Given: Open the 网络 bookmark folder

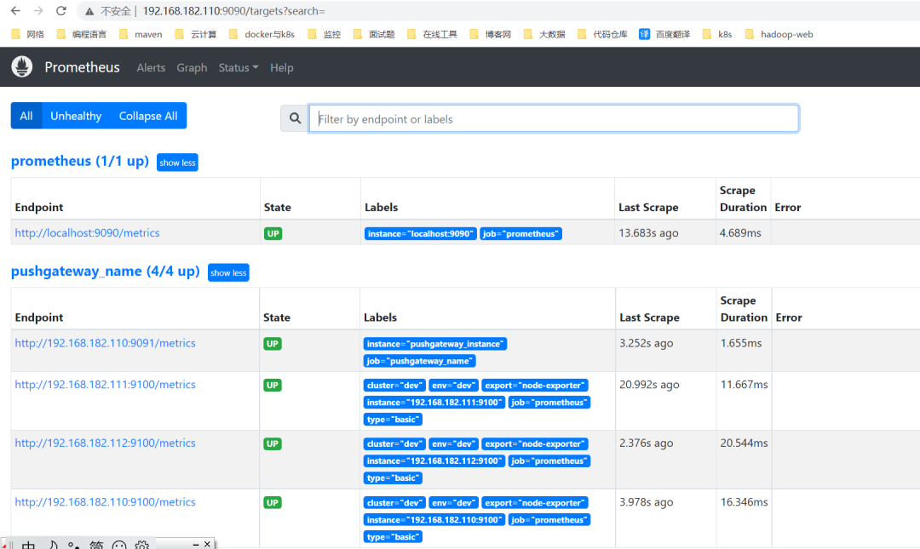Looking at the screenshot, I should (x=27, y=34).
